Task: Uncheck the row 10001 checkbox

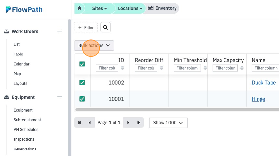Action: pos(82,99)
